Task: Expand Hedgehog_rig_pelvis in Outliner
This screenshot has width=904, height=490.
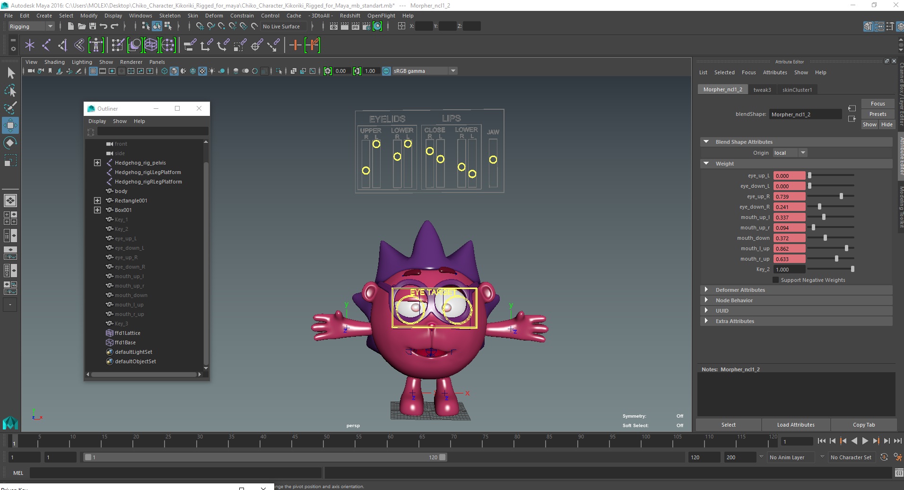Action: 97,163
